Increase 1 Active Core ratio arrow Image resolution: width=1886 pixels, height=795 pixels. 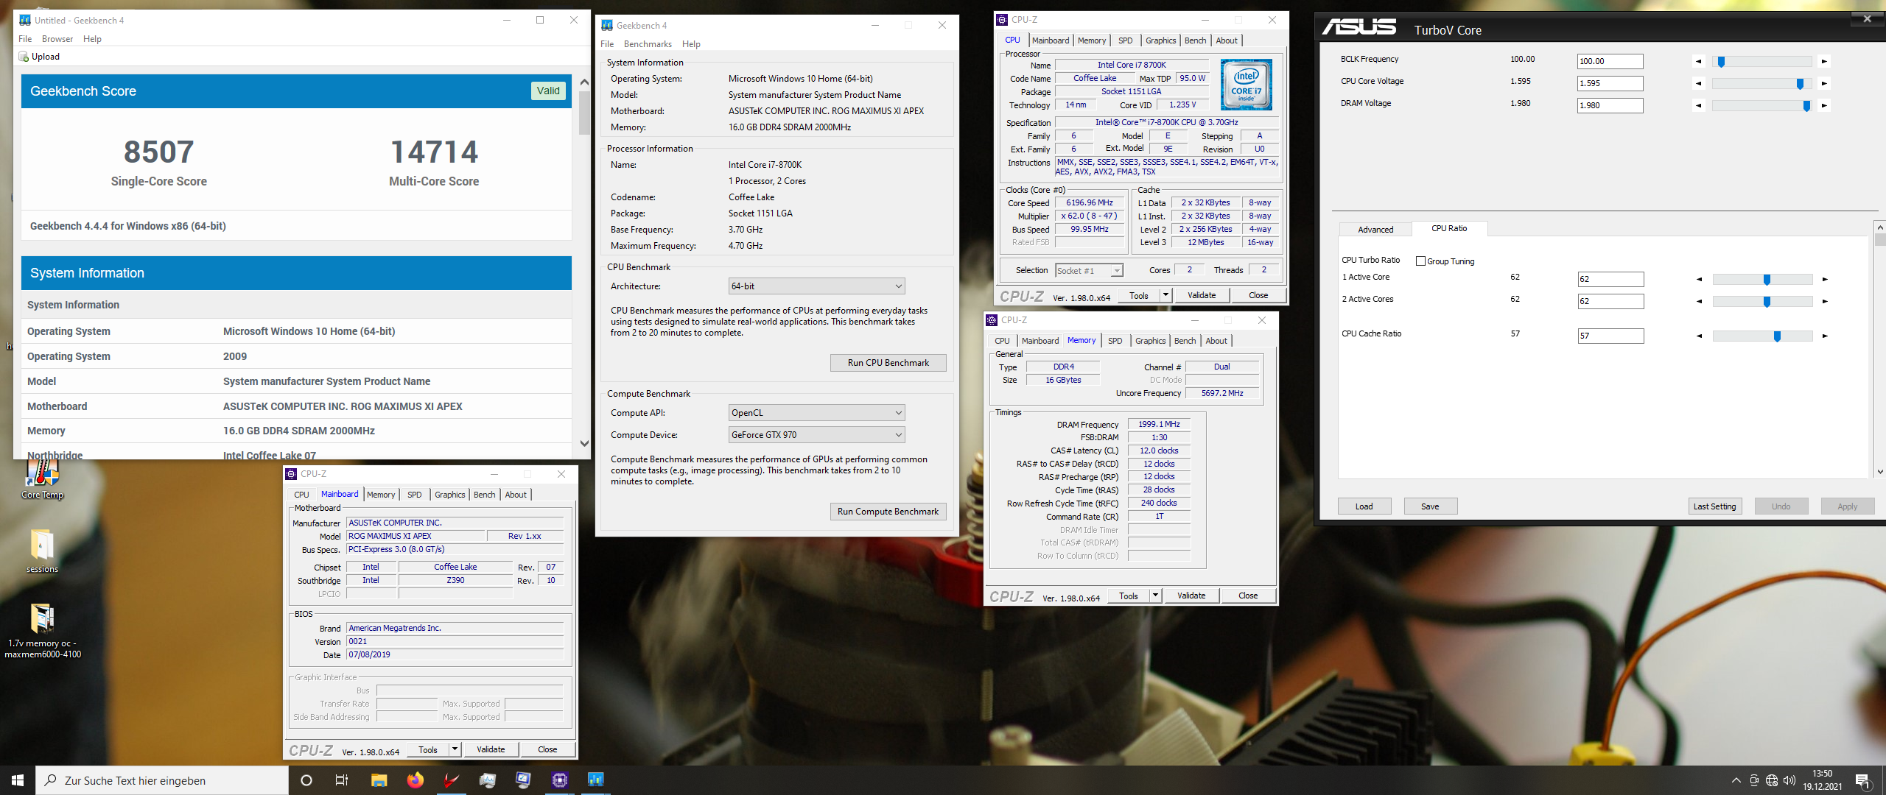tap(1825, 280)
